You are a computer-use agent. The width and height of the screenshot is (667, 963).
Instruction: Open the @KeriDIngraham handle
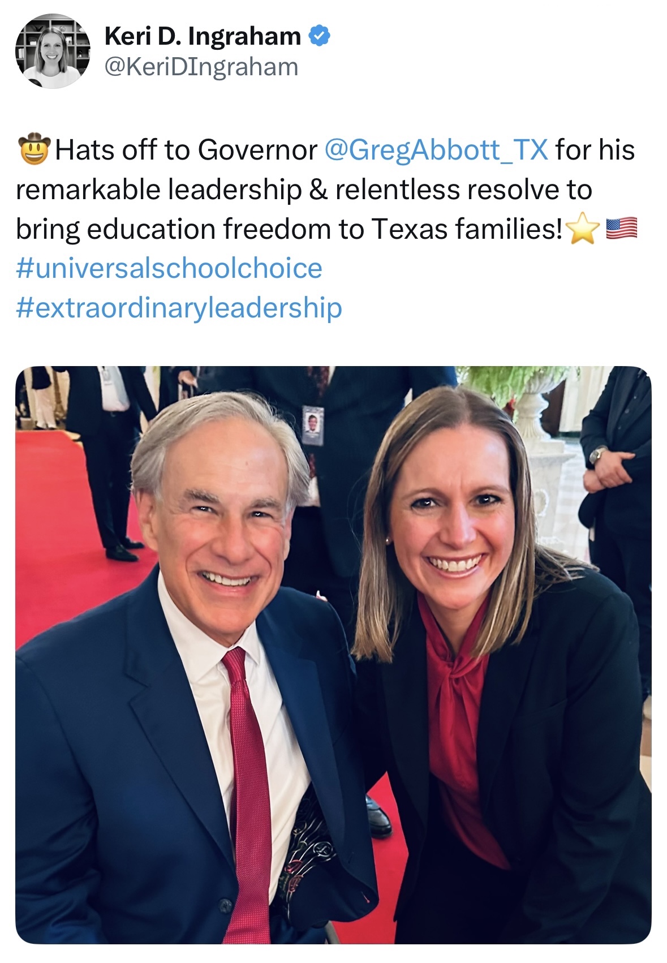[x=201, y=67]
